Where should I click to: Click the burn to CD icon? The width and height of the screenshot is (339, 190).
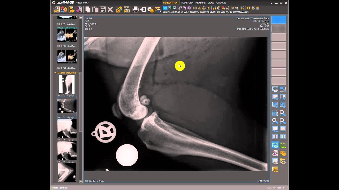[150, 10]
